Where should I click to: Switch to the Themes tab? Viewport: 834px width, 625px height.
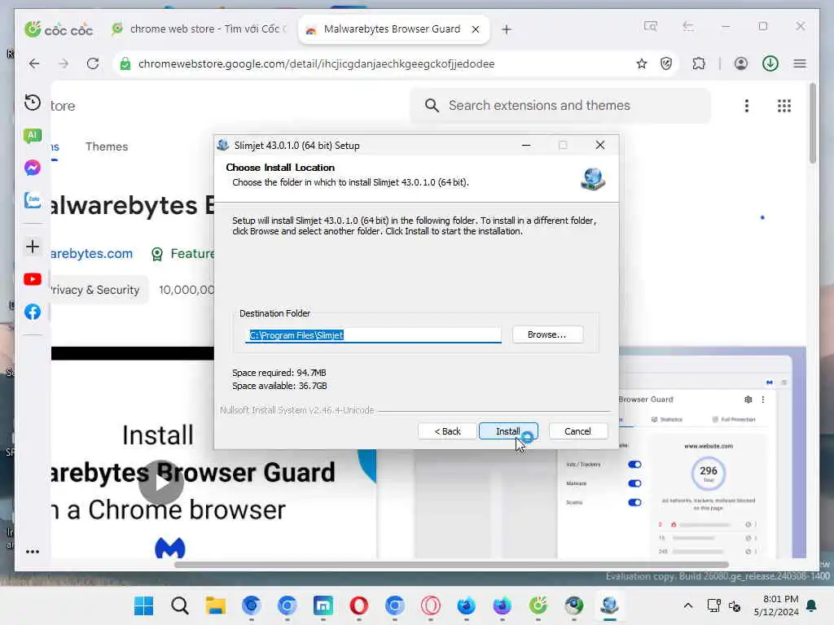click(x=107, y=146)
